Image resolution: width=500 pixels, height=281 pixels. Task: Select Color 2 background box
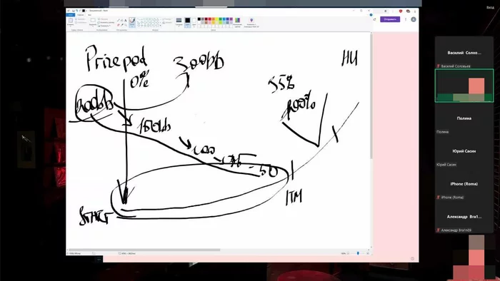point(194,22)
